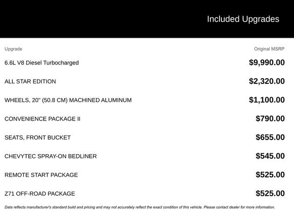Click the $655.00 price
The image size is (294, 221).
click(x=270, y=137)
